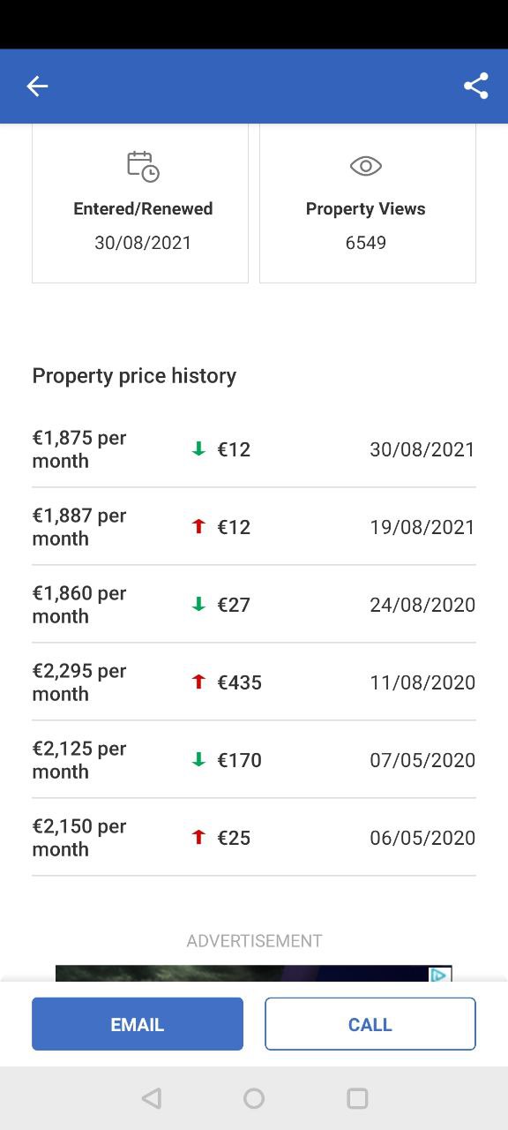Open recent apps square button
Image resolution: width=508 pixels, height=1130 pixels.
357,1098
